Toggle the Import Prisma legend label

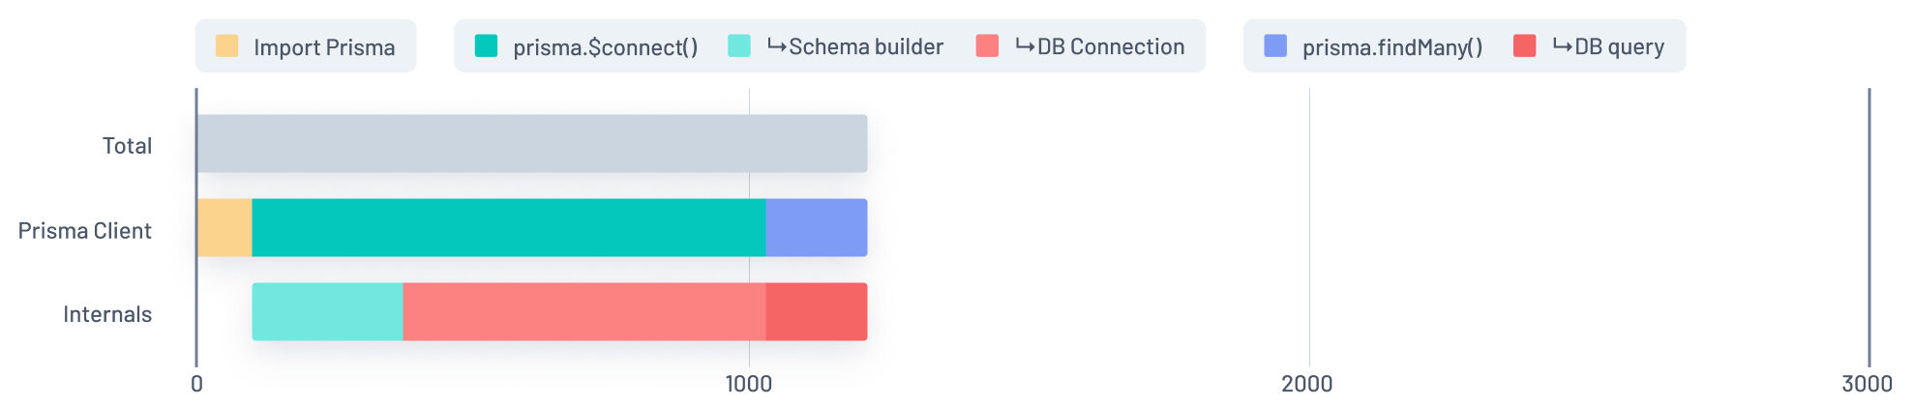(x=324, y=47)
